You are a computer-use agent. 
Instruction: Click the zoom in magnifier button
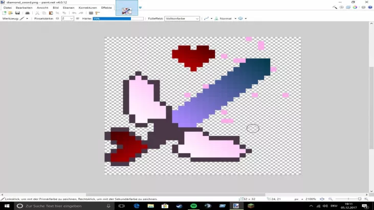coord(364,199)
